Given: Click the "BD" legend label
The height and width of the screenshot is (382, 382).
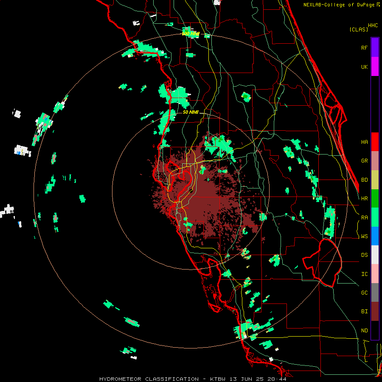Looking at the screenshot, I should 364,180.
